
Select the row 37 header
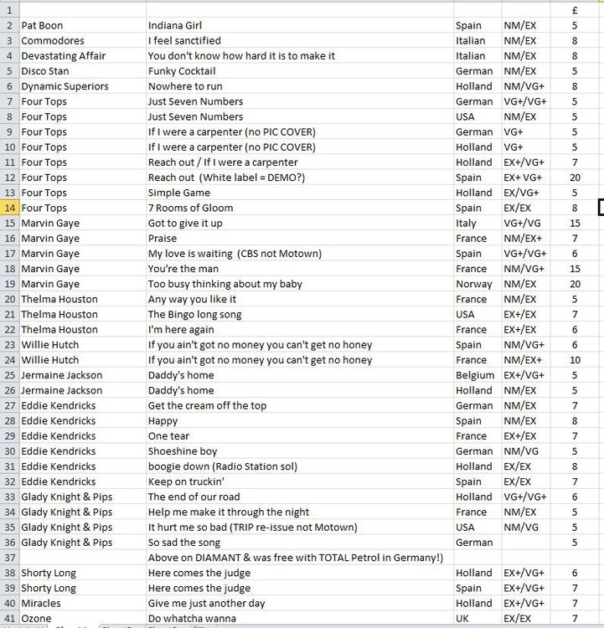pyautogui.click(x=9, y=558)
